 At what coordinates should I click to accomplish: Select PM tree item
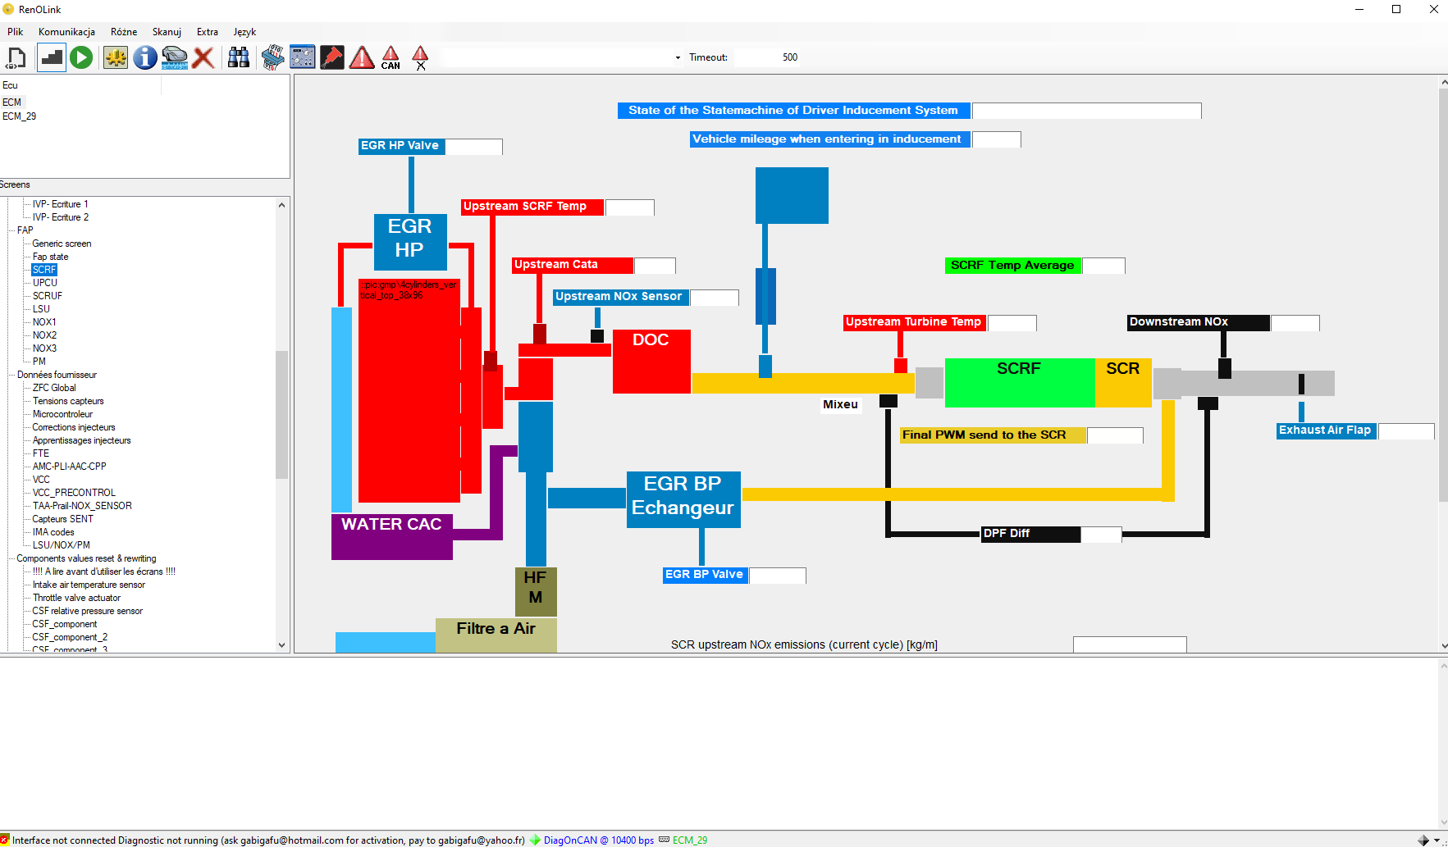39,362
